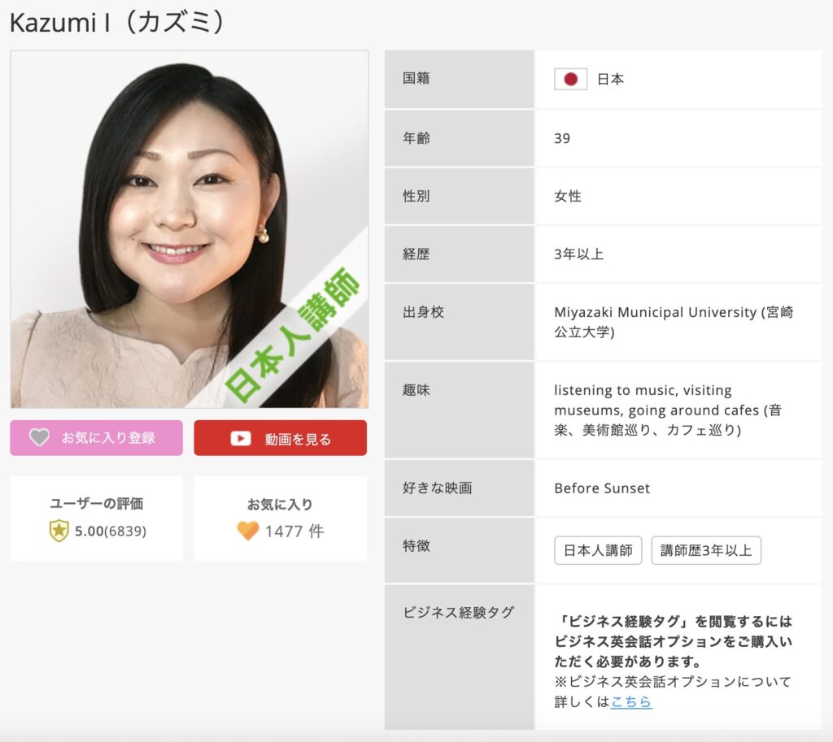Click the Japan flag icon
The width and height of the screenshot is (833, 742).
[x=570, y=79]
